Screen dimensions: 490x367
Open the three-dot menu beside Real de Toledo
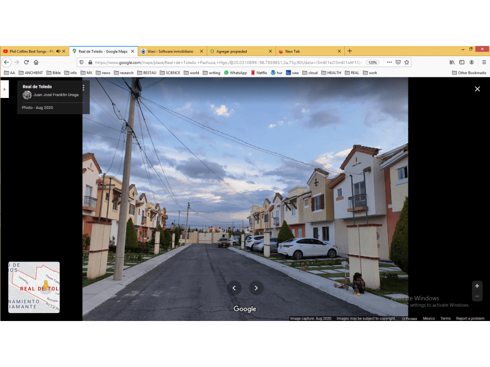[83, 87]
